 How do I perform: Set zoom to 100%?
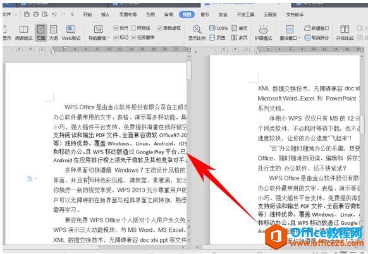click(x=219, y=28)
